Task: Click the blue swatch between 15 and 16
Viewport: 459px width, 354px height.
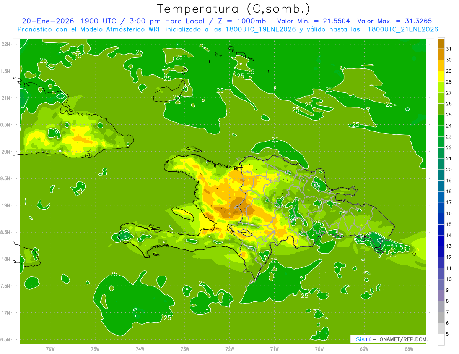Action: coord(441,219)
